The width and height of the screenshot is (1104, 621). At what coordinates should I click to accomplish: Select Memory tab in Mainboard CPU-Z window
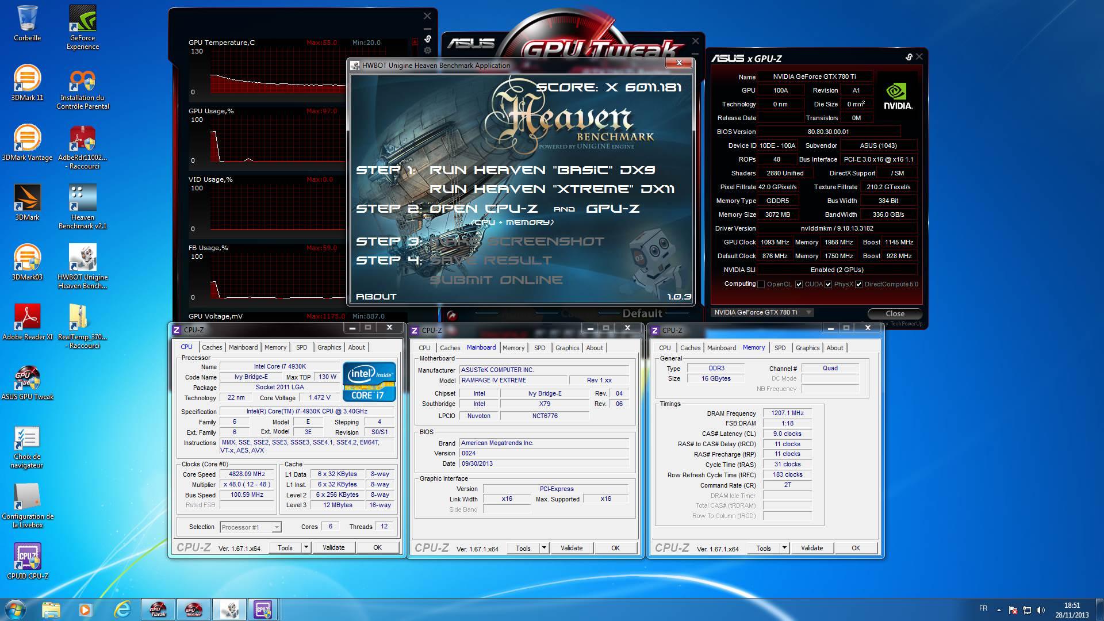(x=513, y=348)
